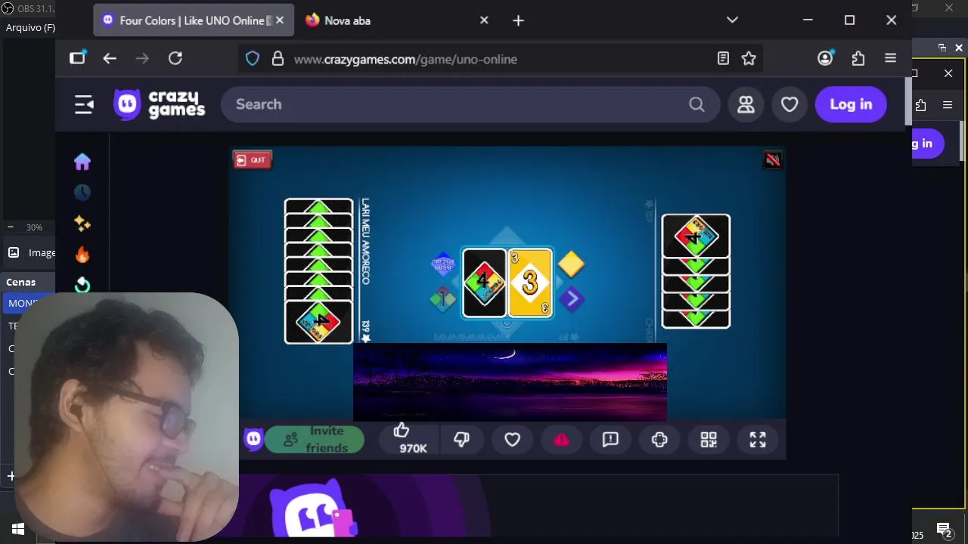The height and width of the screenshot is (544, 968).
Task: Open the background window hamburger menu
Action: click(x=947, y=105)
